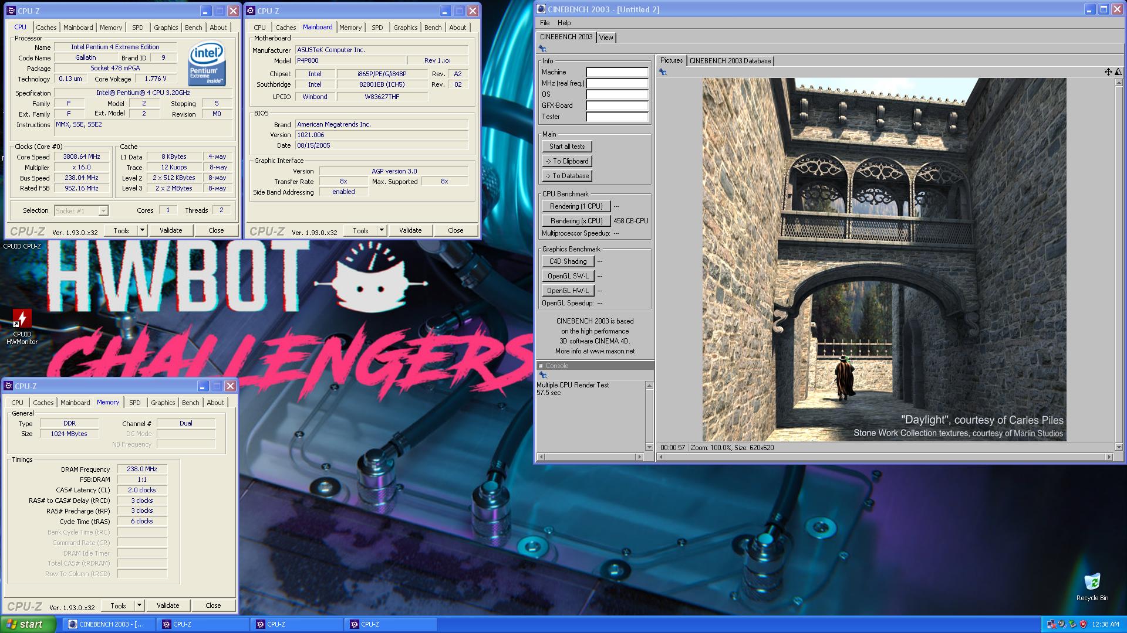Click the rendered Daylight picture
Screen dimensions: 1127x633
(885, 260)
